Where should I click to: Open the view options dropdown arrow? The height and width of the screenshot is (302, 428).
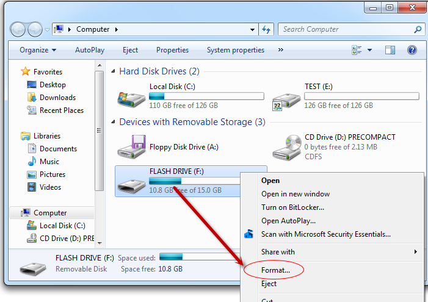(x=369, y=50)
